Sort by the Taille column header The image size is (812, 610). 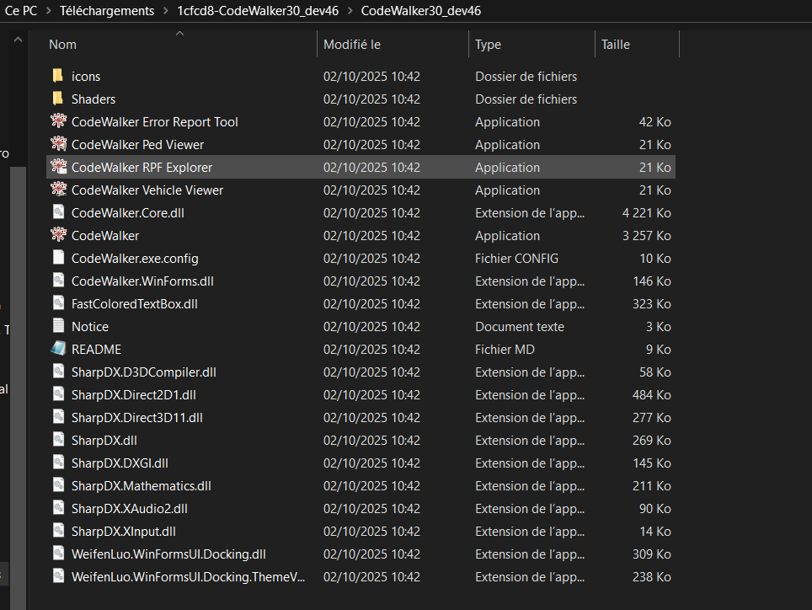pos(616,45)
